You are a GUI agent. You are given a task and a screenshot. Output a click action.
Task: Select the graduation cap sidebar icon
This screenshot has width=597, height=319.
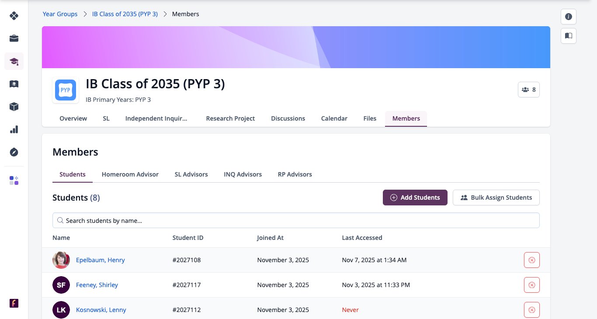pos(14,61)
